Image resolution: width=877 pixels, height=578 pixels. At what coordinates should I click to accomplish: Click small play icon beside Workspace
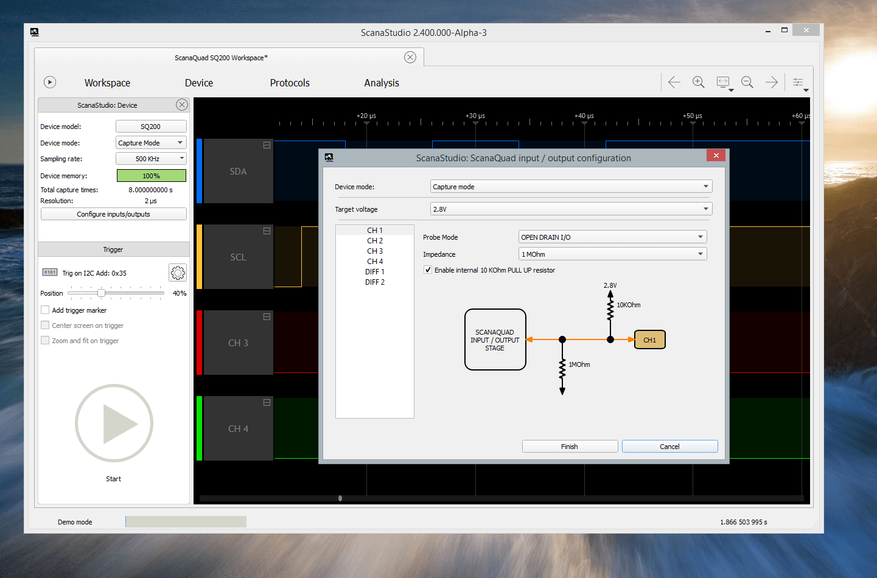click(x=50, y=82)
